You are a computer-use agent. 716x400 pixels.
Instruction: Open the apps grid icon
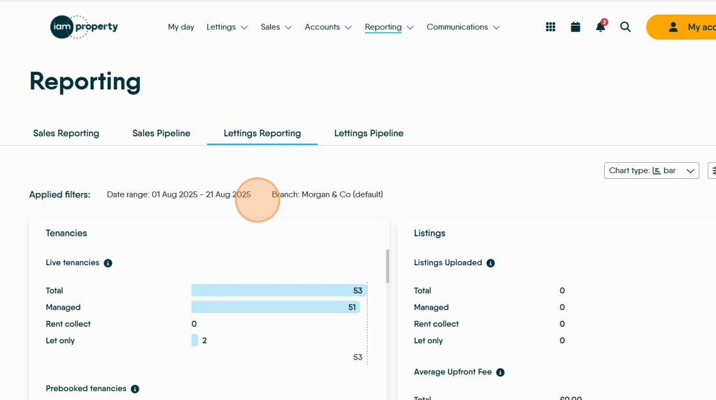coord(550,27)
